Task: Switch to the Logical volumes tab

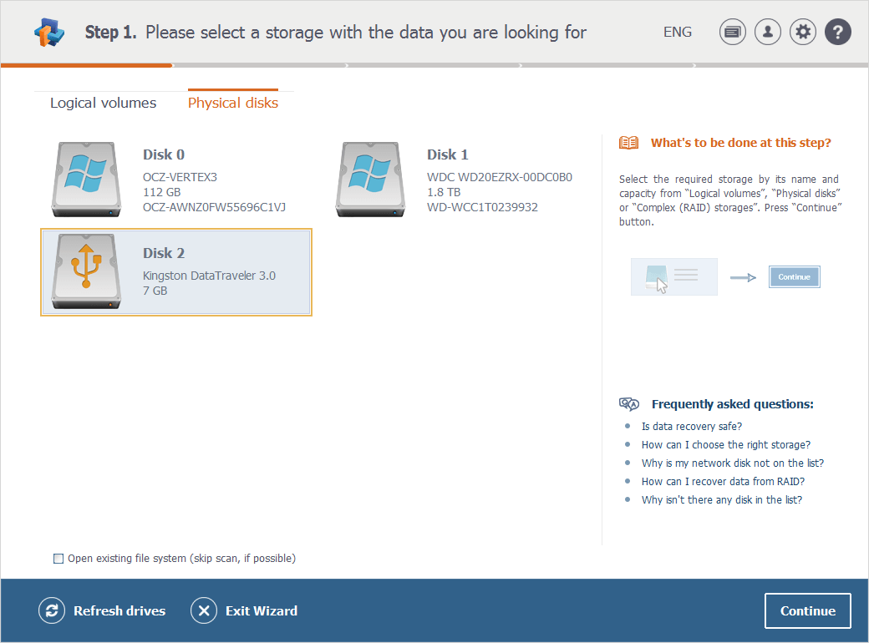Action: click(103, 103)
